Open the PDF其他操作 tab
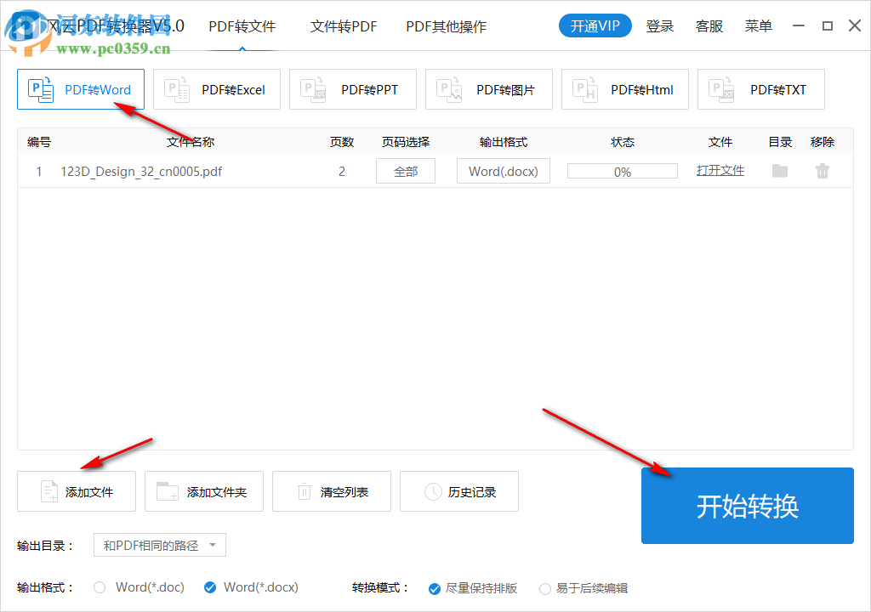The height and width of the screenshot is (612, 871). (x=446, y=26)
